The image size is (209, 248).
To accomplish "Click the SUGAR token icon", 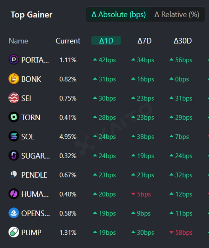I will pos(14,156).
